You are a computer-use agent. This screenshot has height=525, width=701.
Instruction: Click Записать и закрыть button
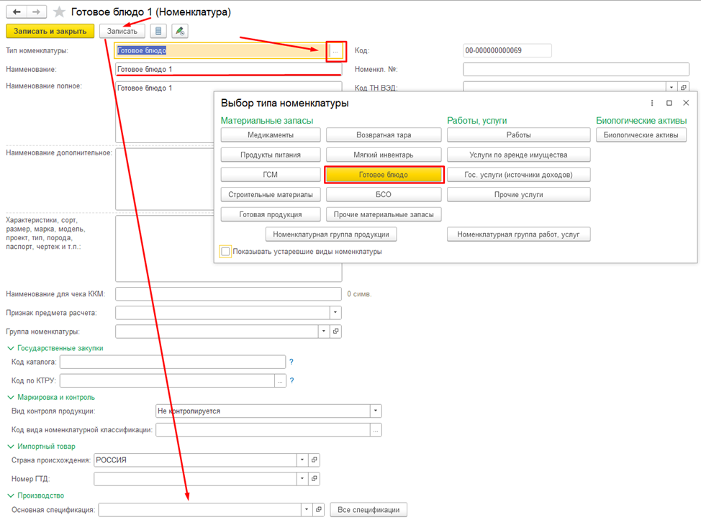[x=50, y=31]
